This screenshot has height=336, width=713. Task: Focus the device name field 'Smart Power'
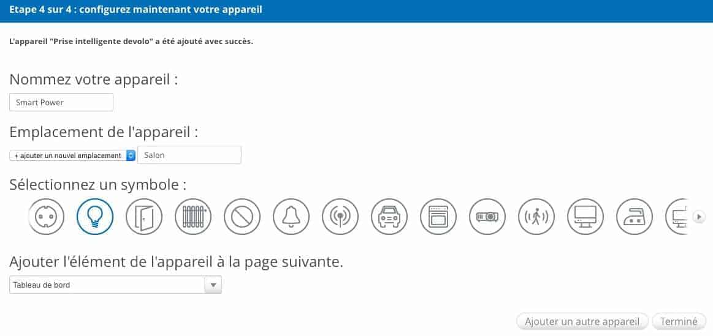coord(61,102)
